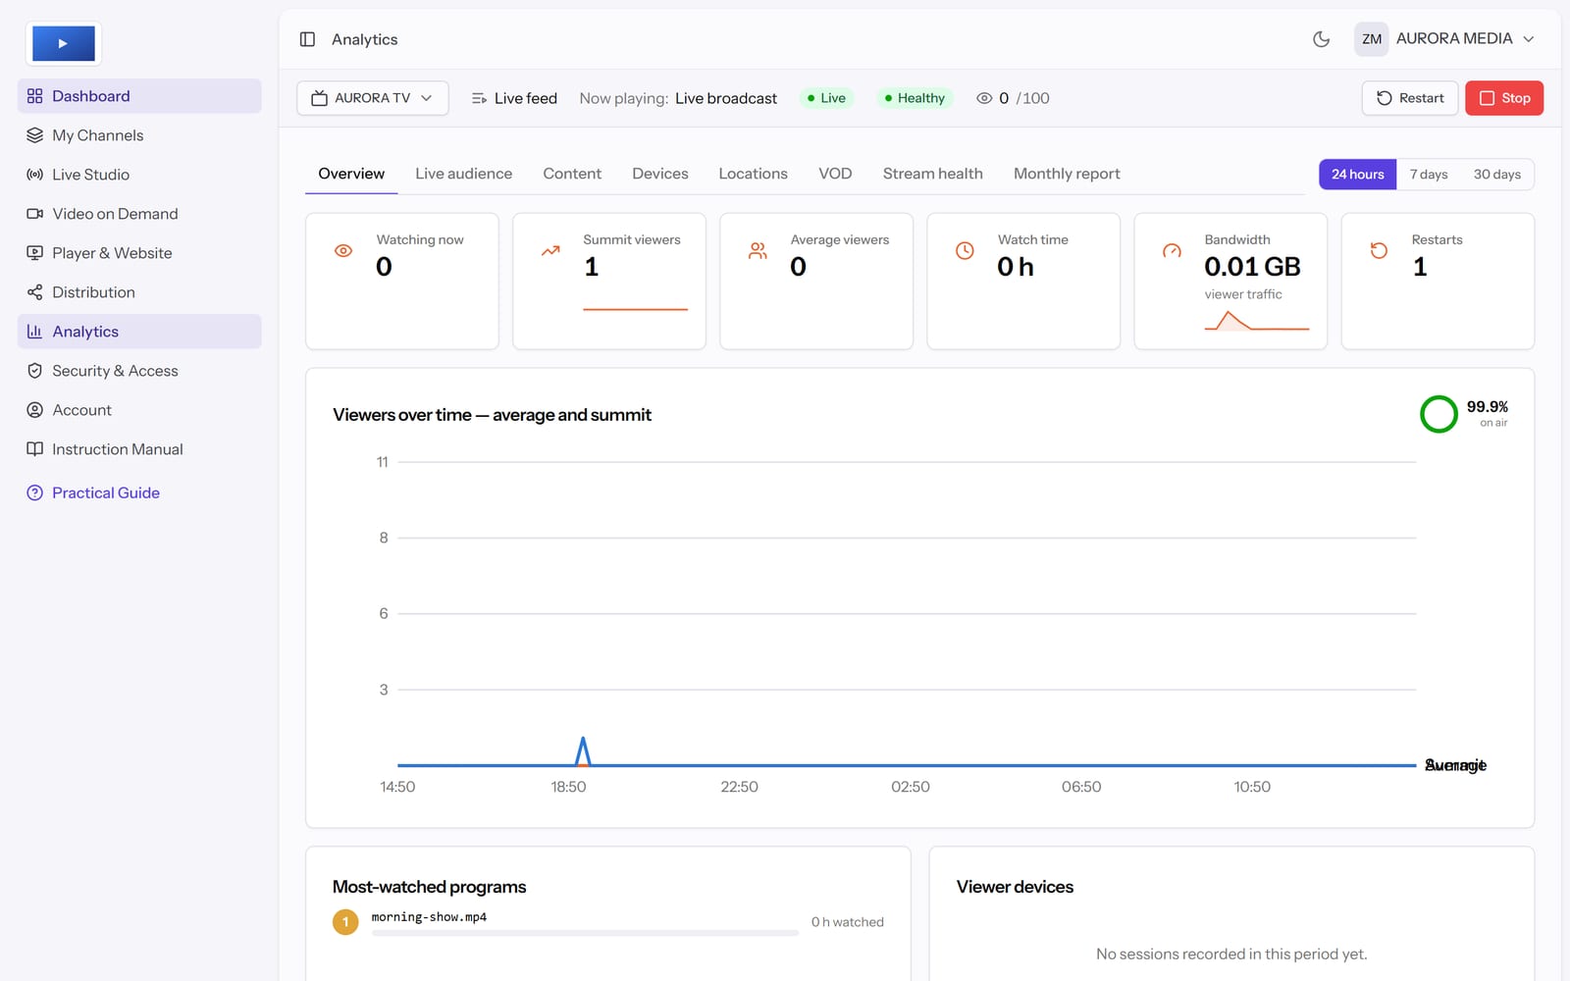Click the "Viewer devices" card heading
Viewport: 1570px width, 981px height.
click(x=1015, y=887)
